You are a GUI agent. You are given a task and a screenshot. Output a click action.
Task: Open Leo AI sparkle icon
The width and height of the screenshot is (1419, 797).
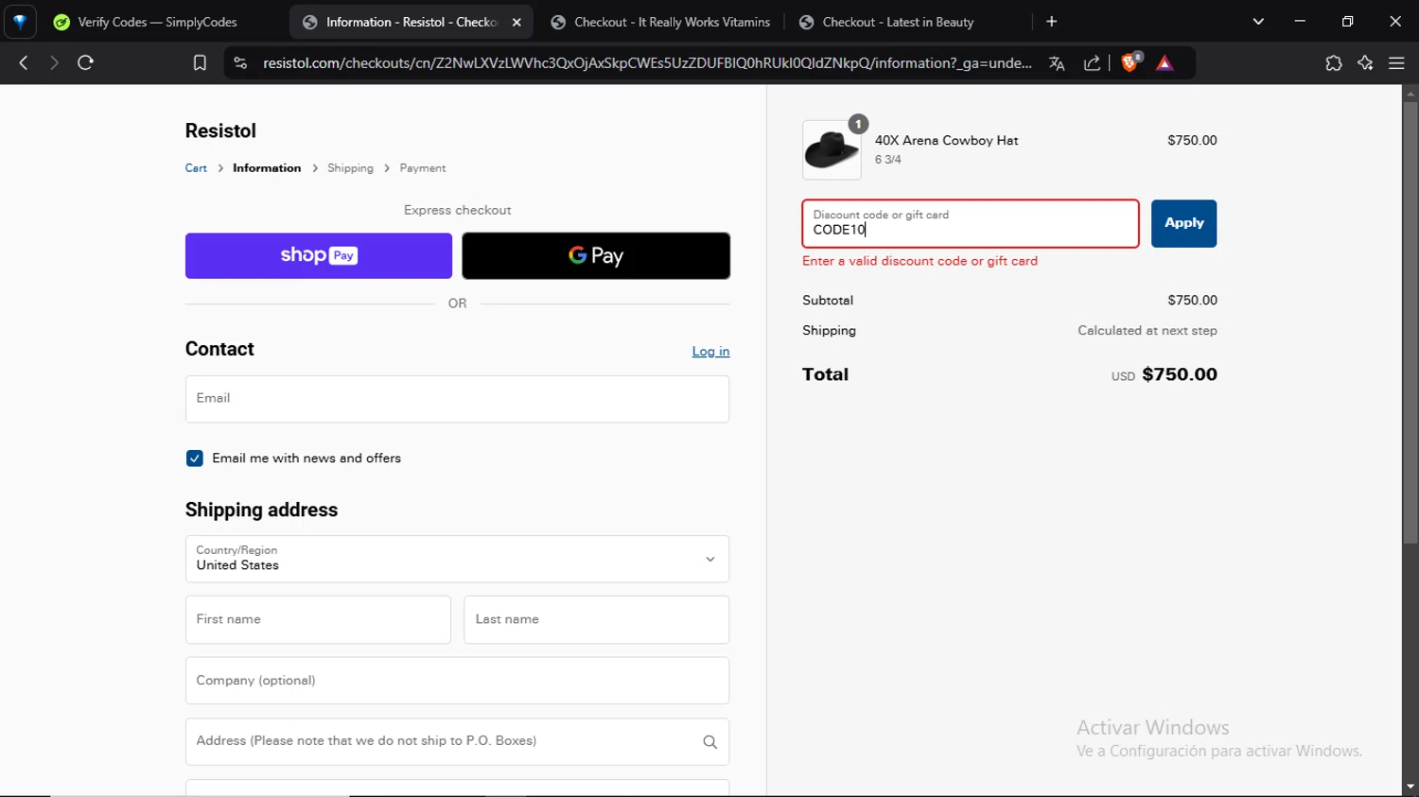coord(1365,63)
